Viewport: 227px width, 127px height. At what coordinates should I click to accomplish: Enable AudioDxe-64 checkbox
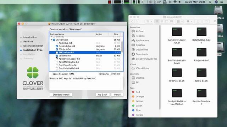point(57,43)
